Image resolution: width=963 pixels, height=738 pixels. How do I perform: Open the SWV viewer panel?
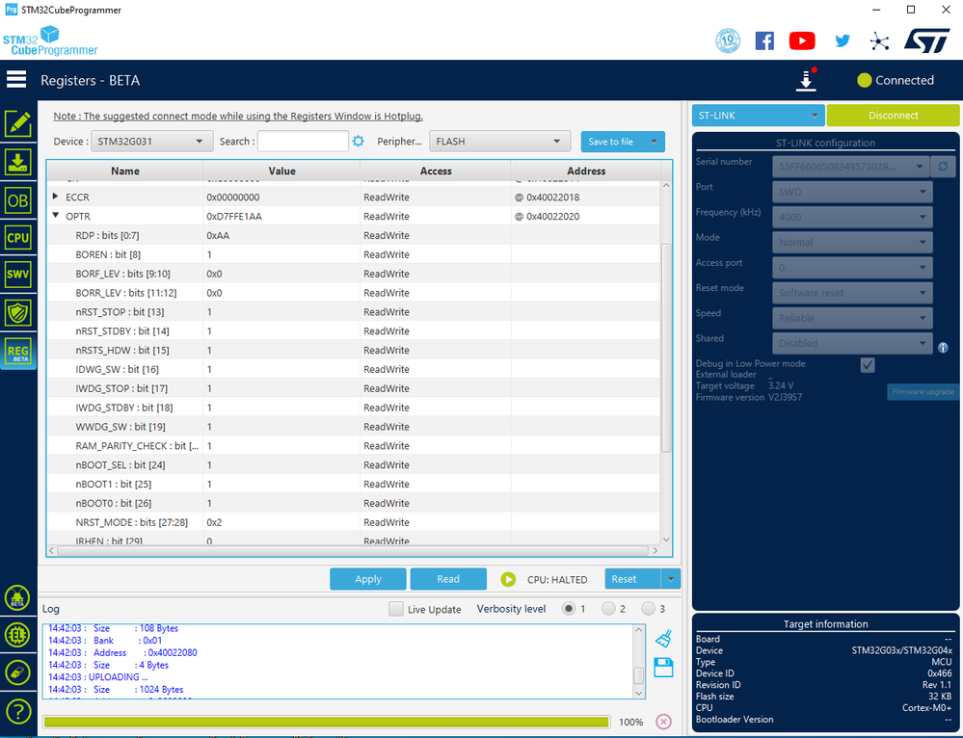point(17,275)
